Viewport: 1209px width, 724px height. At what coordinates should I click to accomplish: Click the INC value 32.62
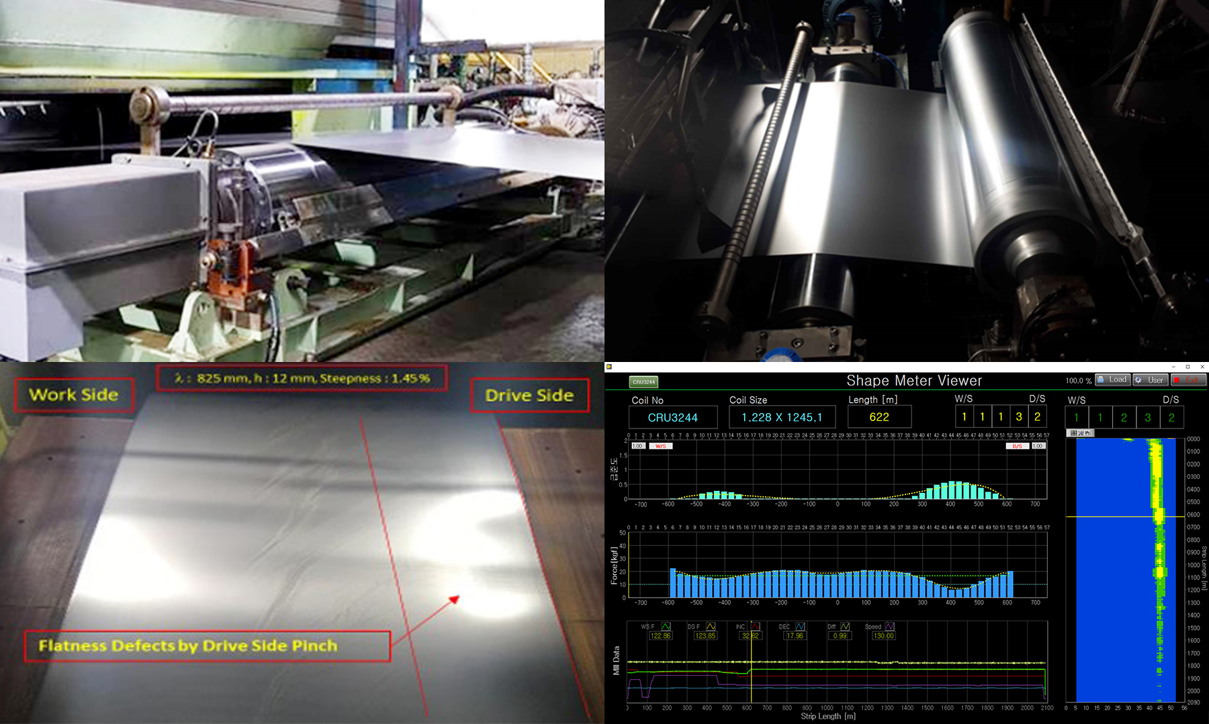pos(750,635)
